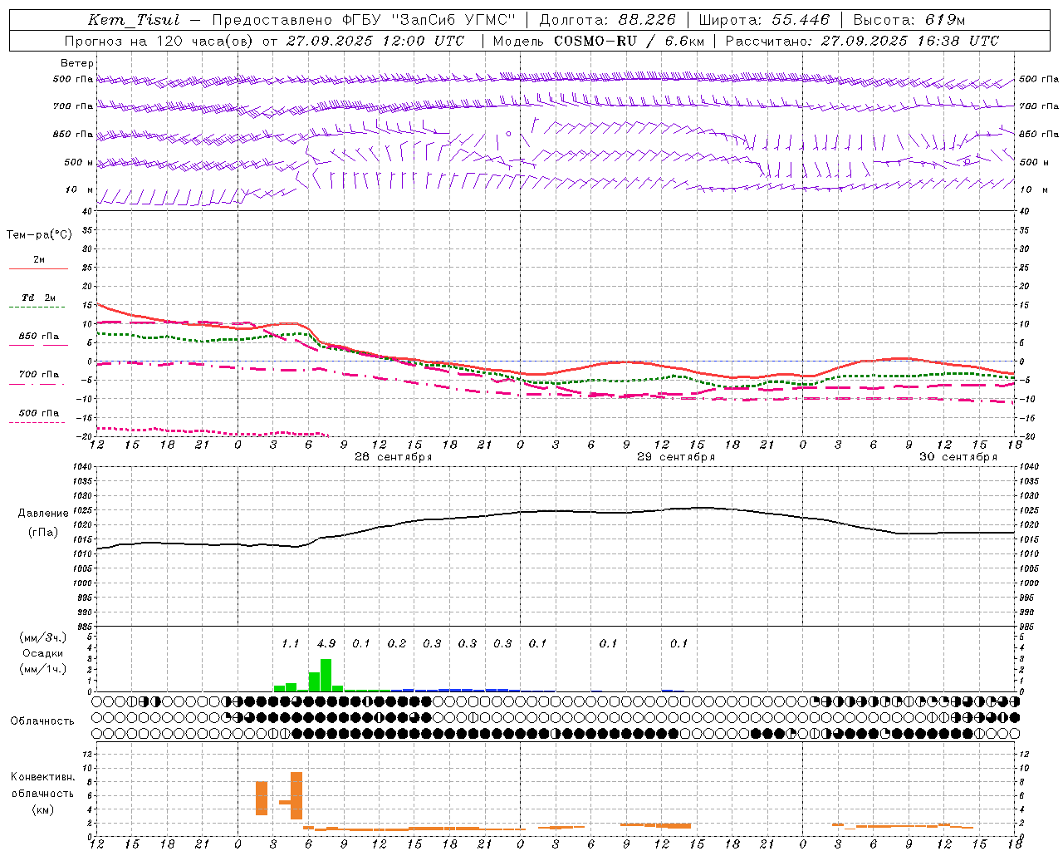Click the '0.2' three-hour precipitation total

(397, 644)
